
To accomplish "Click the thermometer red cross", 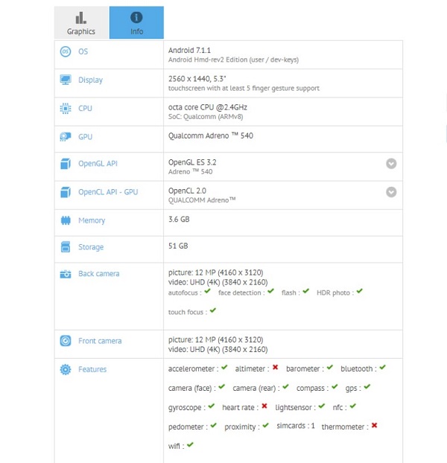I will [374, 425].
